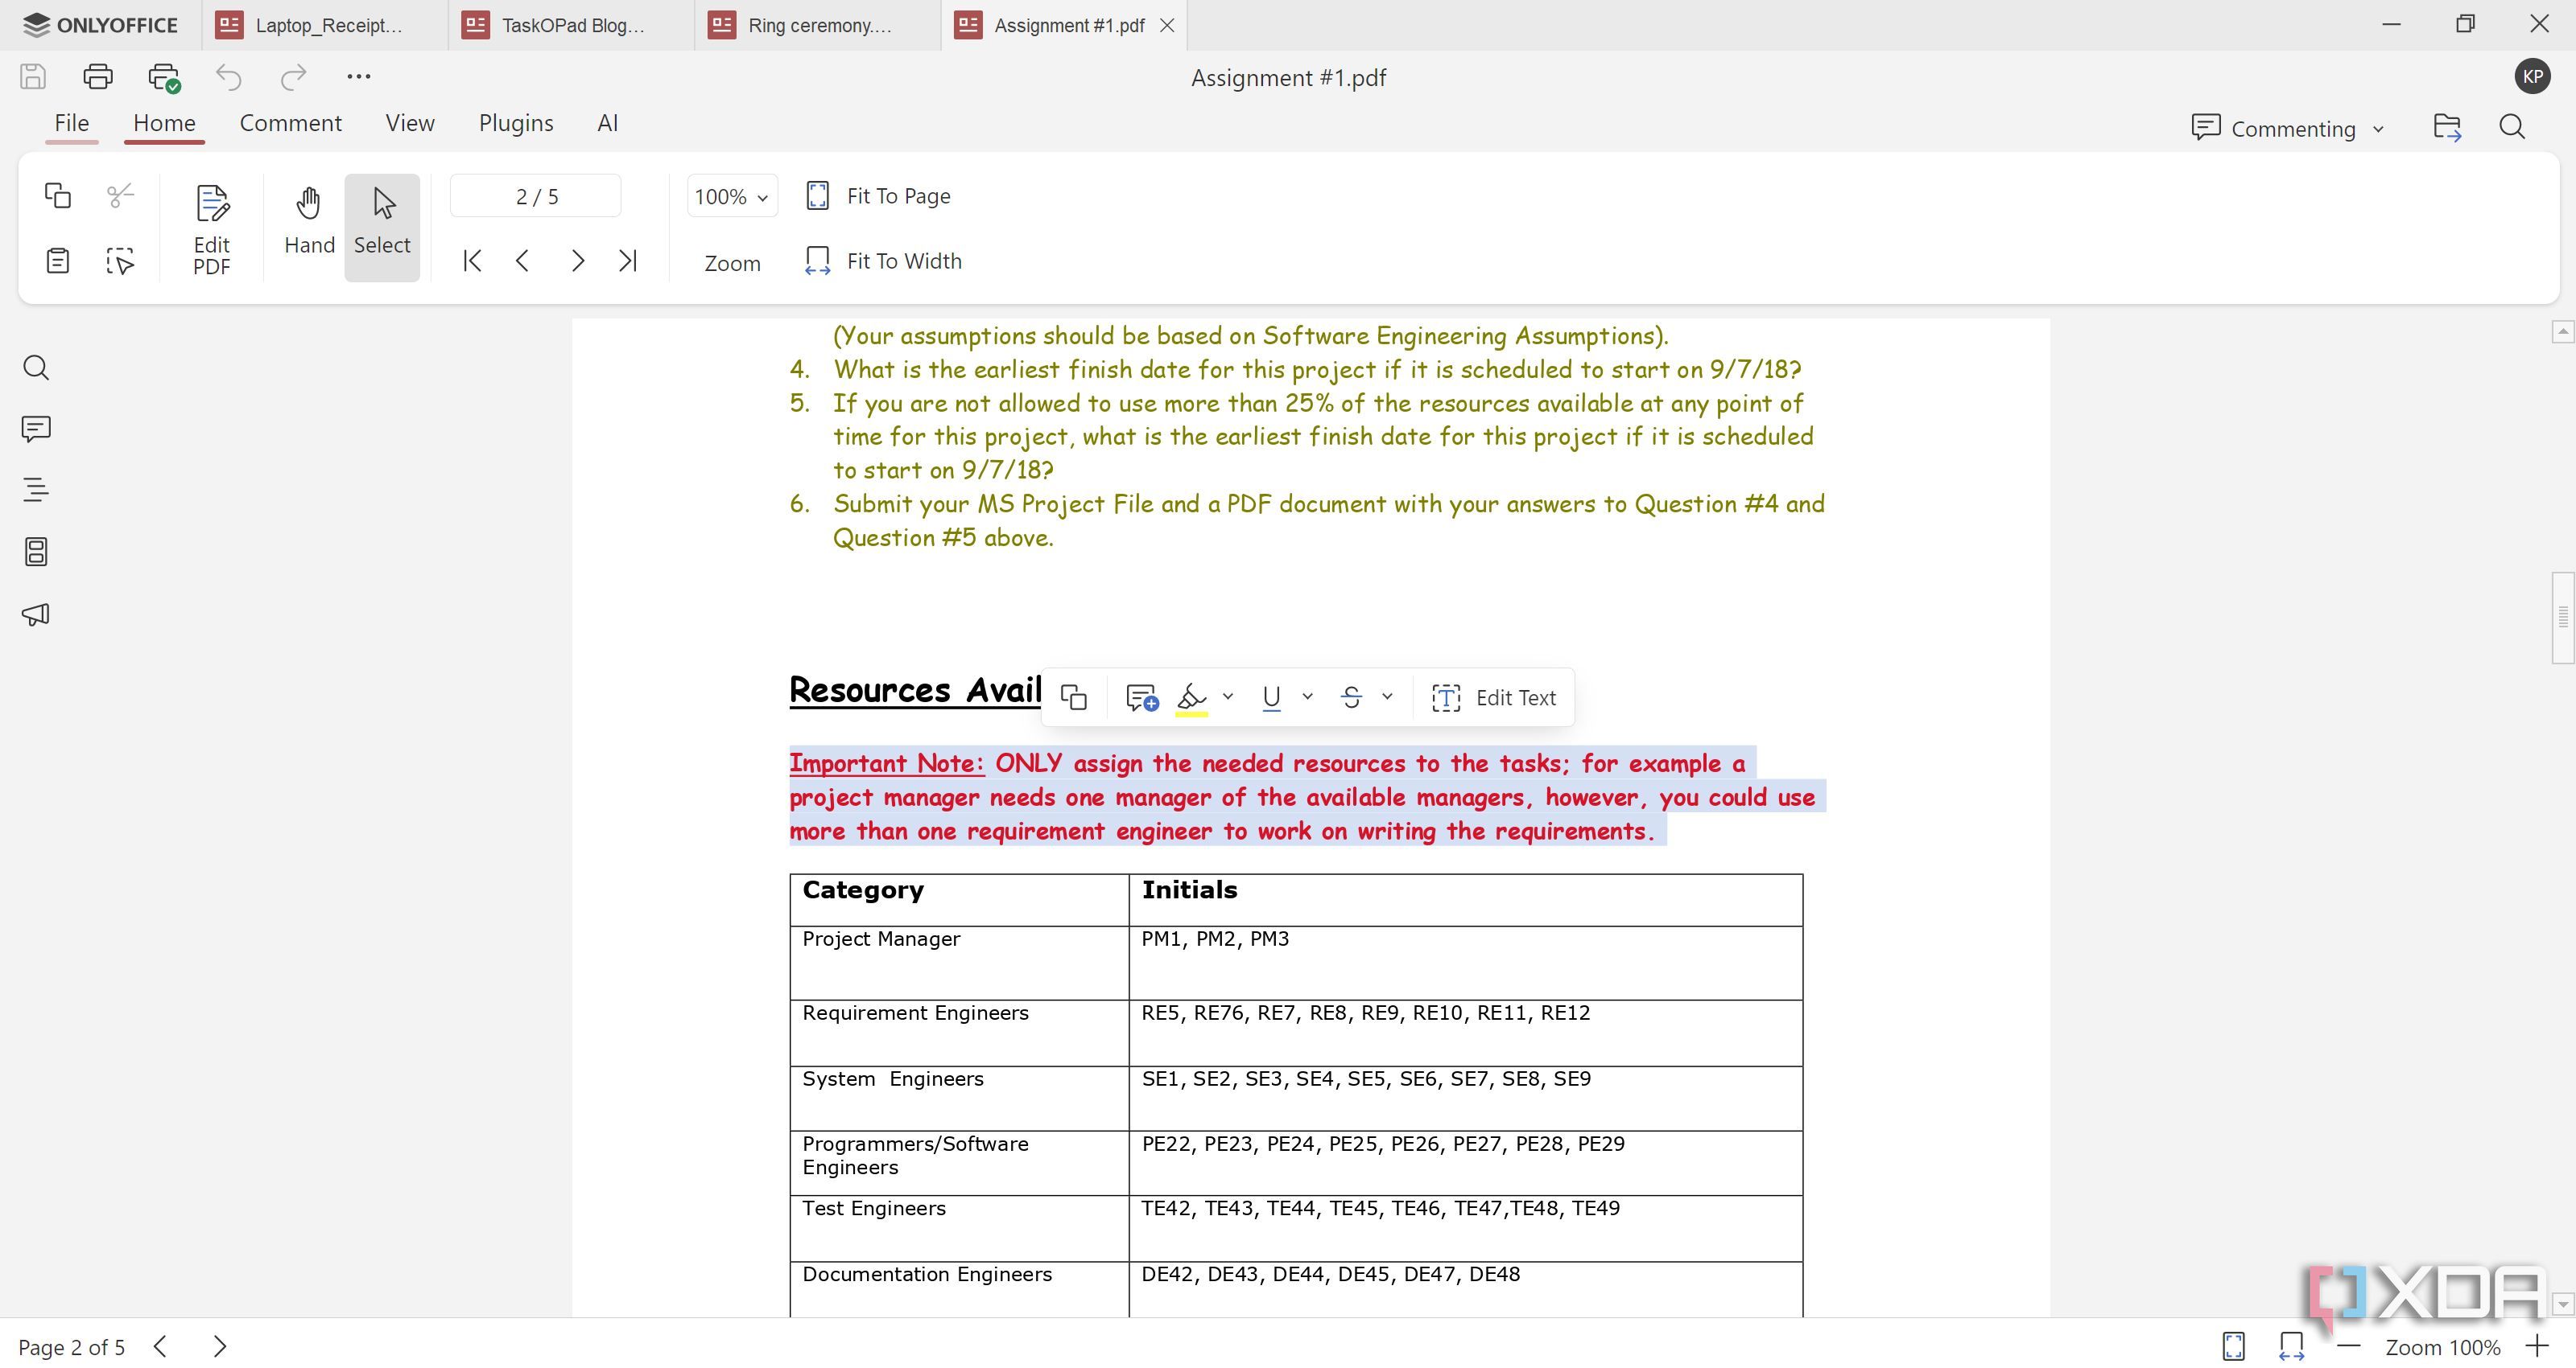Go to the first page
This screenshot has height=1368, width=2576.
(472, 261)
